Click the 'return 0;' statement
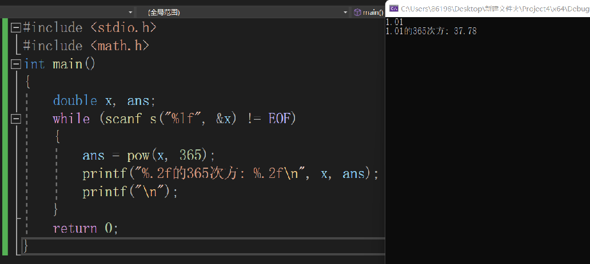 click(x=86, y=228)
